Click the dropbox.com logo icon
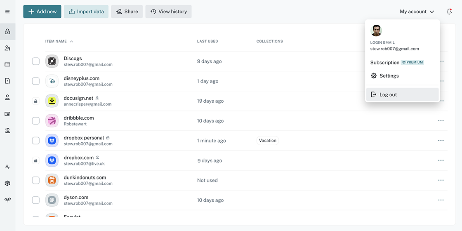This screenshot has height=231, width=462. coord(52,160)
